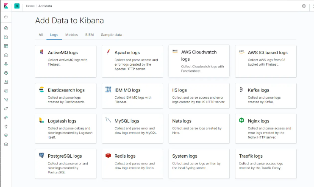
Task: Click the MySQL dolphin icon
Action: 108,120
